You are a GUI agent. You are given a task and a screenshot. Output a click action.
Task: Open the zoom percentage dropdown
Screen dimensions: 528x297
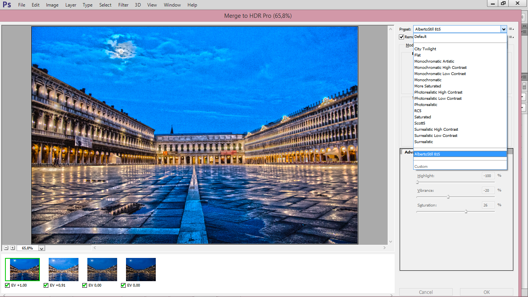[x=42, y=248]
